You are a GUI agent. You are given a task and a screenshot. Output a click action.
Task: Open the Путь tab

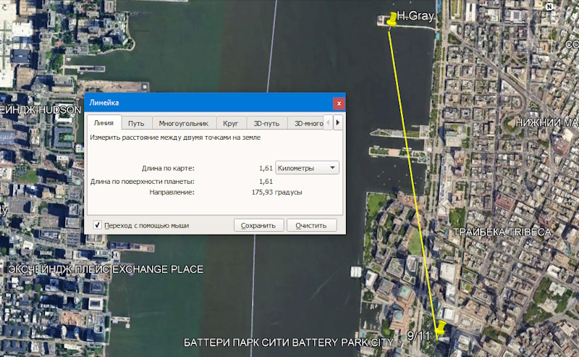pyautogui.click(x=136, y=123)
